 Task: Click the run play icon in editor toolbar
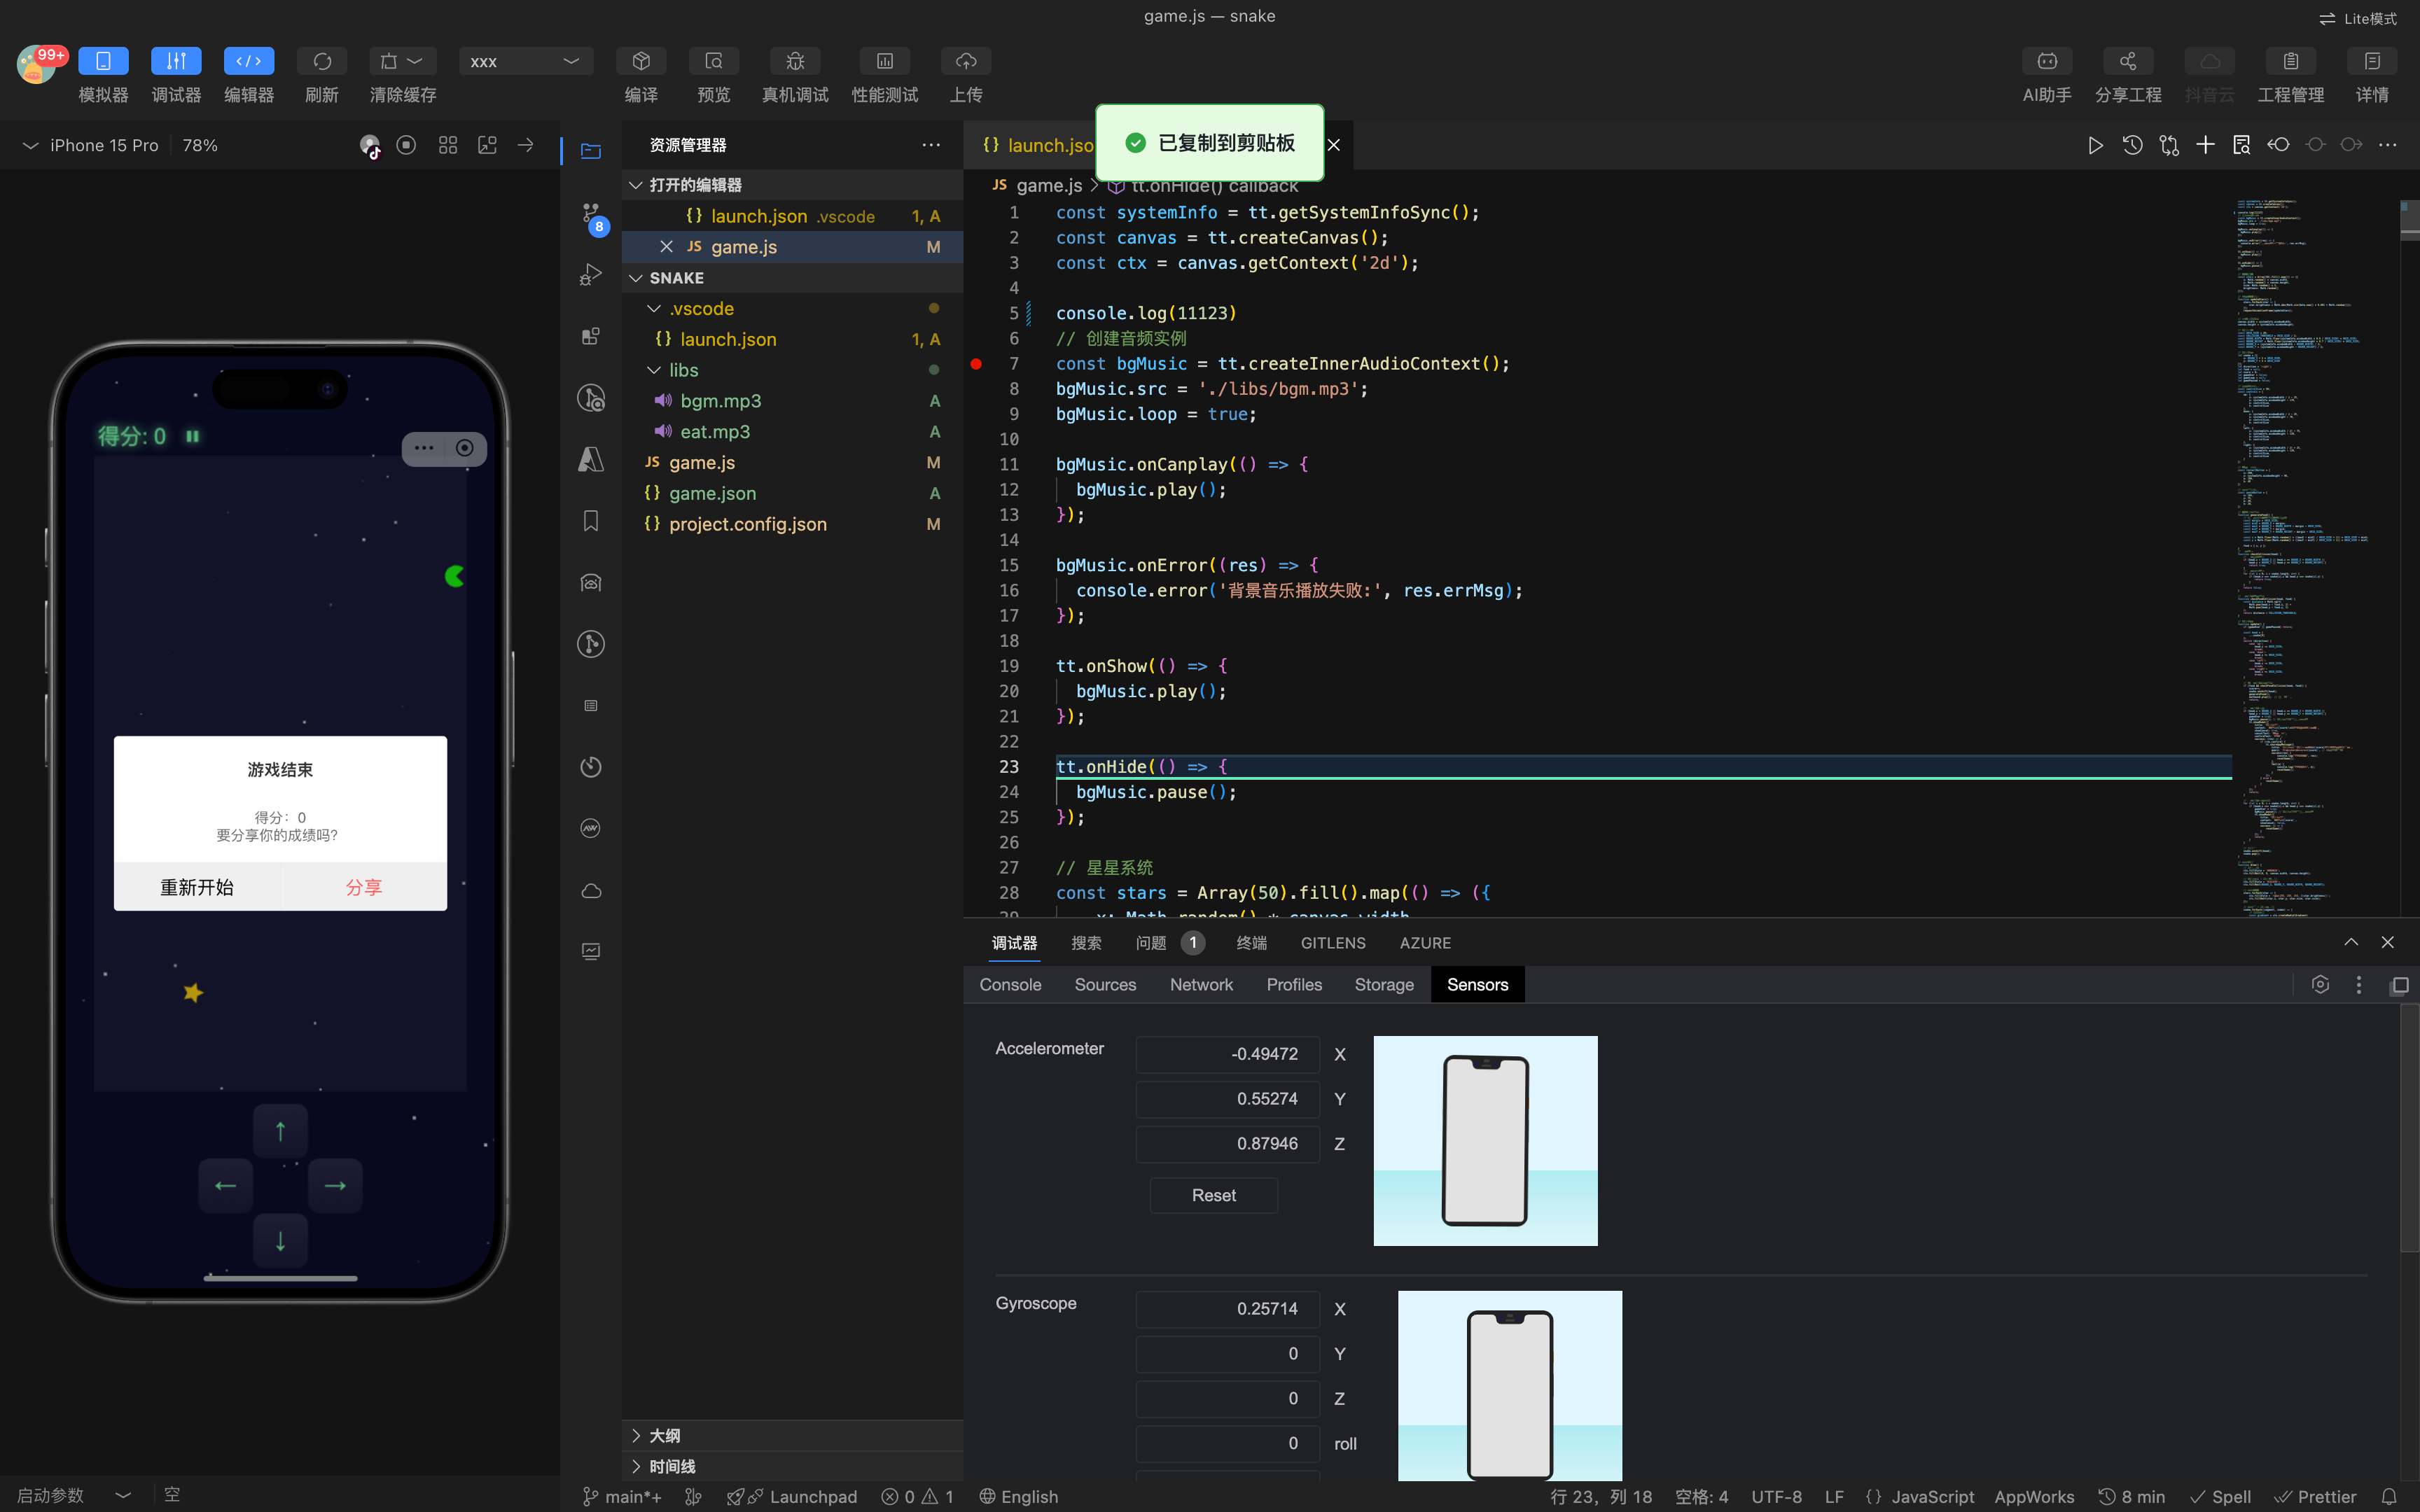[x=2095, y=145]
